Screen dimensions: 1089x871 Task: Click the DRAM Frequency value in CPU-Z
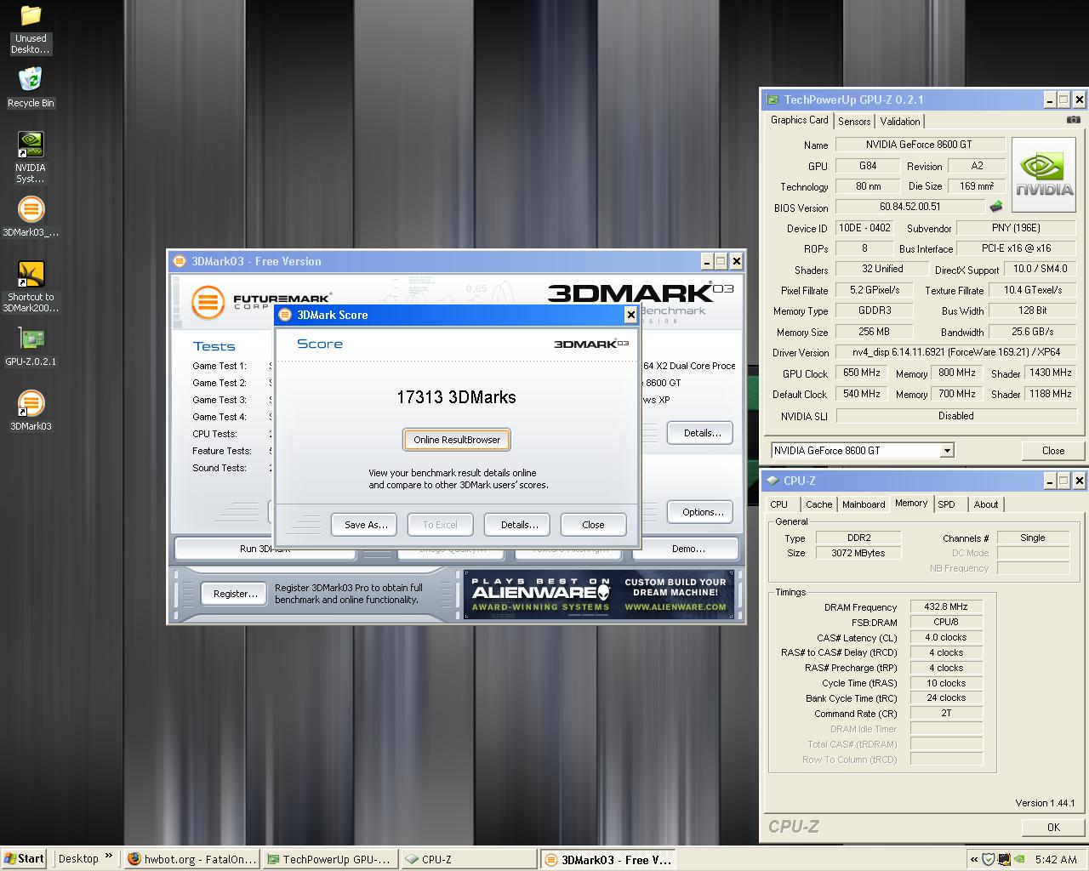tap(946, 606)
